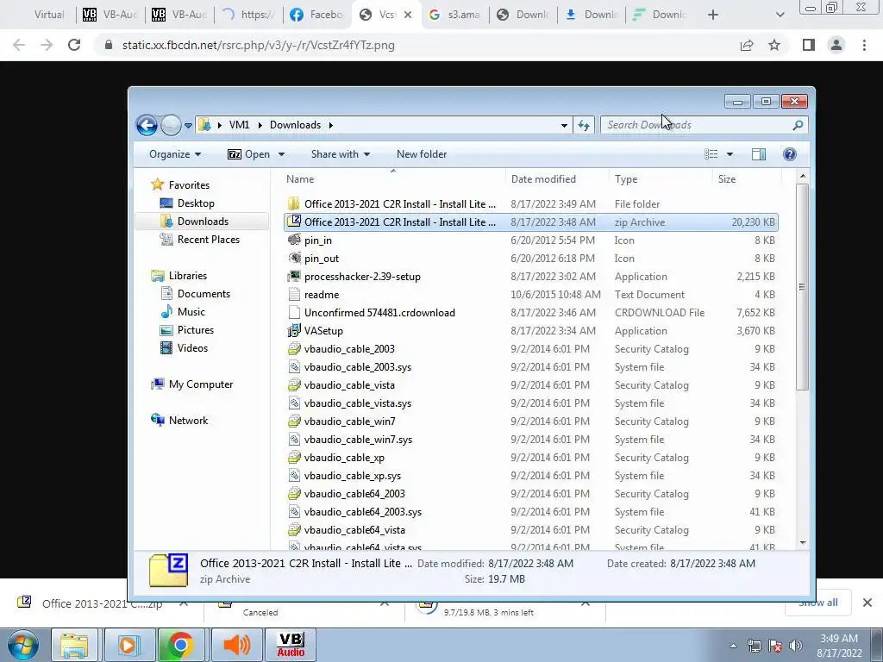The image size is (883, 662).
Task: Open Chrome three-dot menu
Action: pyautogui.click(x=864, y=45)
